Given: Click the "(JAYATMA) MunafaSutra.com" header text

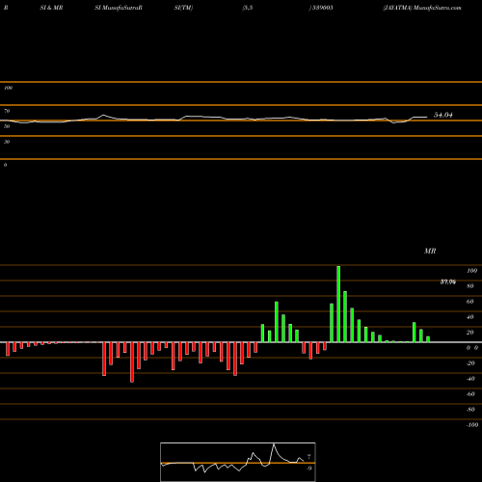Looking at the screenshot, I should (422, 8).
